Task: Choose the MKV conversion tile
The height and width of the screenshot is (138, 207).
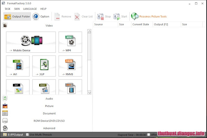Action: 70,87
